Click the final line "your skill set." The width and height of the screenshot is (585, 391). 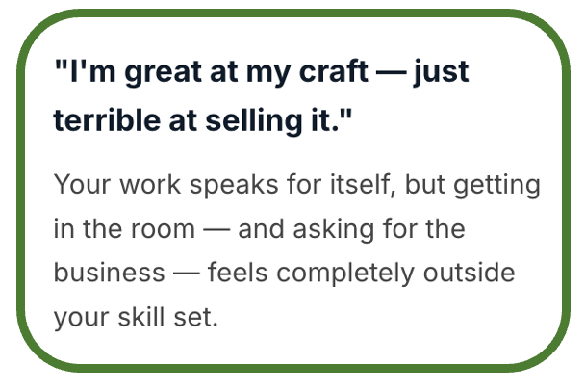point(137,317)
